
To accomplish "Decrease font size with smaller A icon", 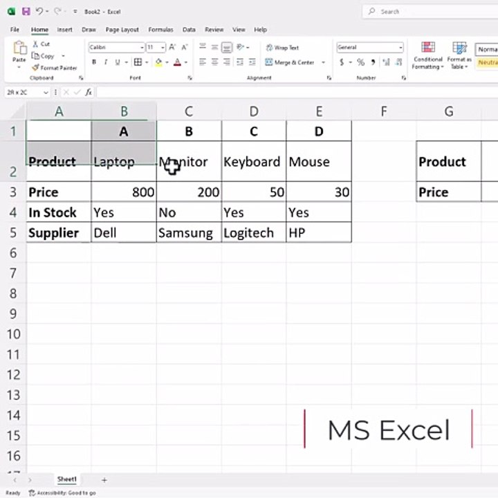I will point(185,47).
